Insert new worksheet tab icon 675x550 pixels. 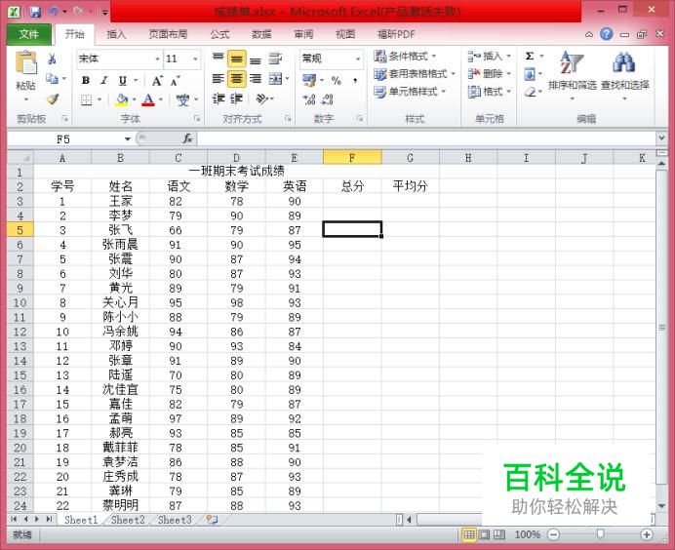point(212,520)
